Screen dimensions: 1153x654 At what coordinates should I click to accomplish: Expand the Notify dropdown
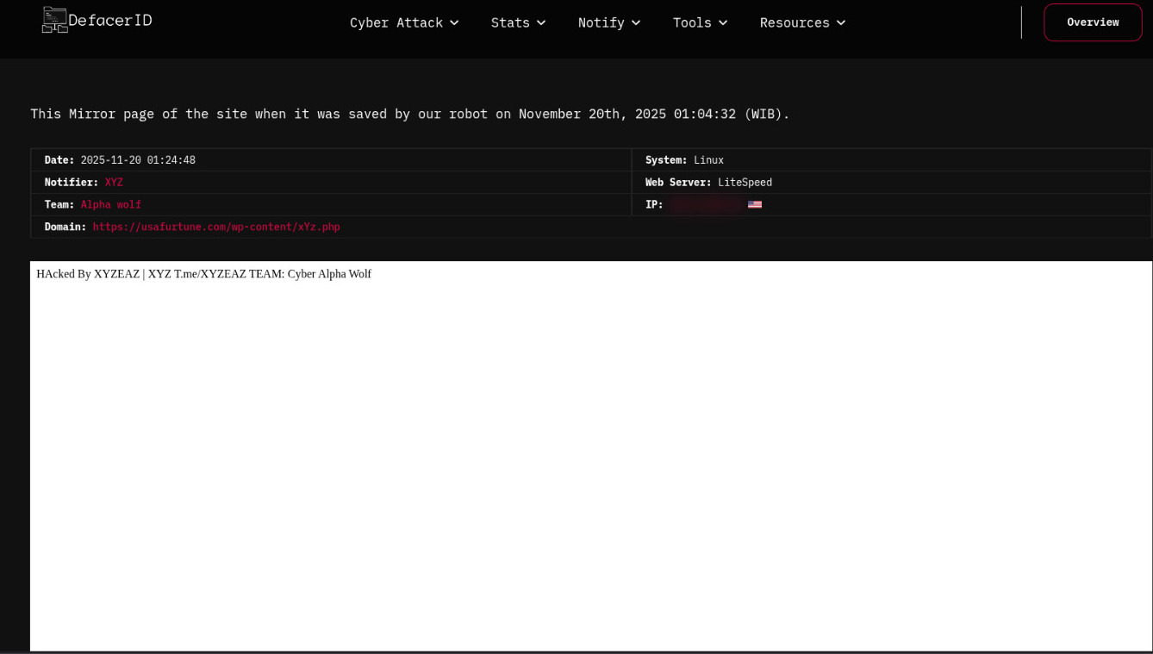click(636, 22)
